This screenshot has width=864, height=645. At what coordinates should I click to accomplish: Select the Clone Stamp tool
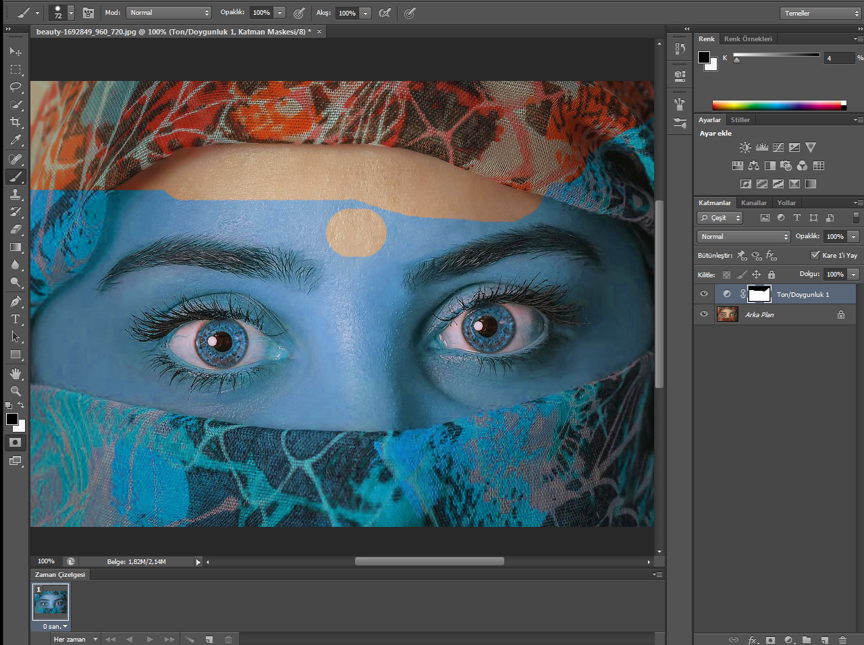(15, 194)
